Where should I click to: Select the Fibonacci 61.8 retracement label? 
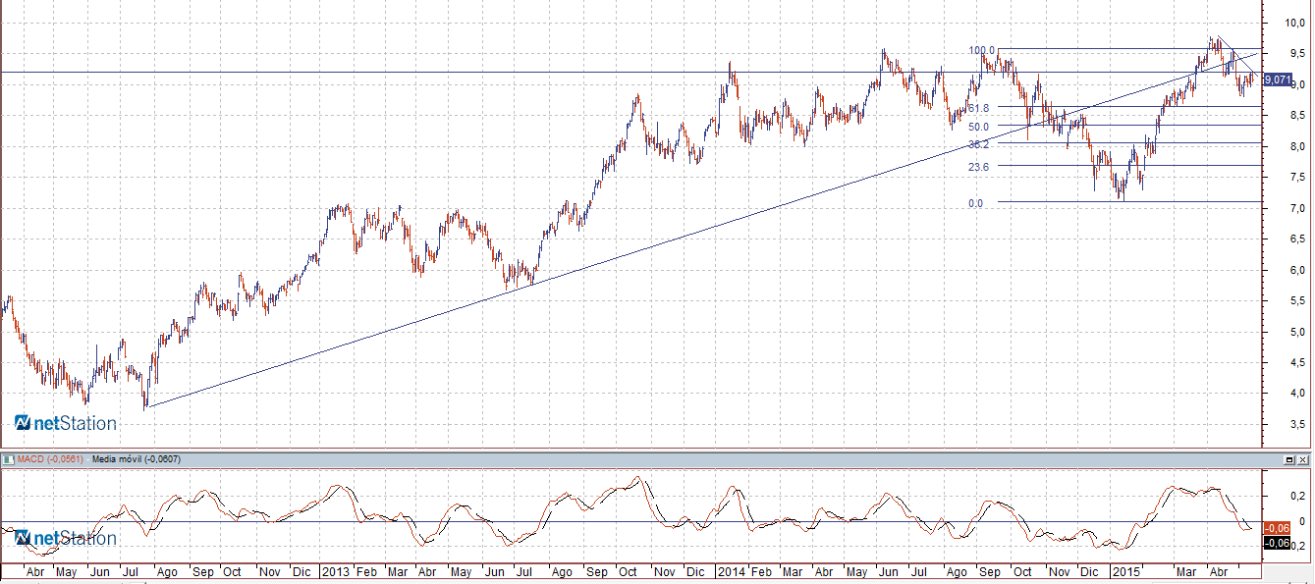978,108
